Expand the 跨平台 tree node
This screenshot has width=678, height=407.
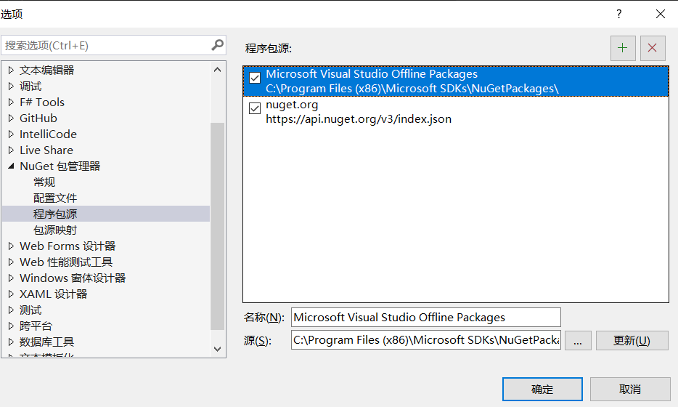(x=11, y=326)
